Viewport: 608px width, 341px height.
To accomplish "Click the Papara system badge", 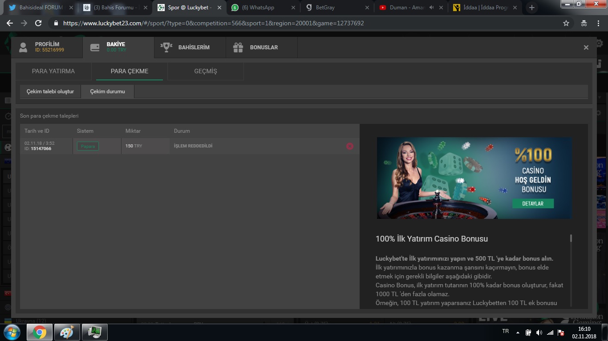I will click(88, 146).
